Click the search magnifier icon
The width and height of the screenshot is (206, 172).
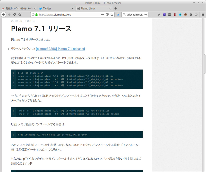coord(124,15)
